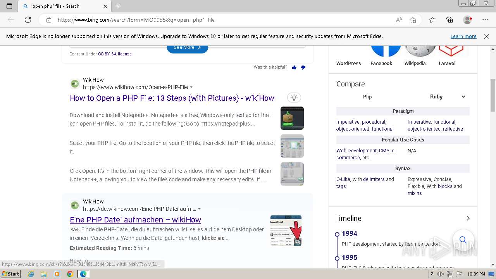Click the taskbar clock 10:09 PM
This screenshot has width=496, height=279.
pyautogui.click(x=476, y=274)
